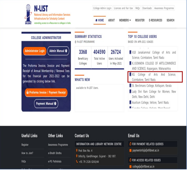Image resolution: width=187 pixels, height=170 pixels.
Task: Open the ABOUT menu item
Action: tap(112, 20)
